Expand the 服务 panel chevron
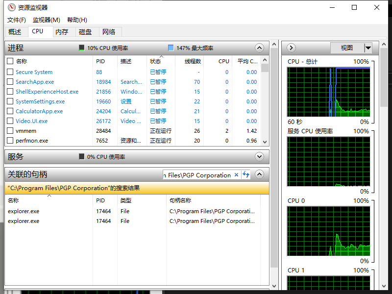This screenshot has height=294, width=392. 259,156
